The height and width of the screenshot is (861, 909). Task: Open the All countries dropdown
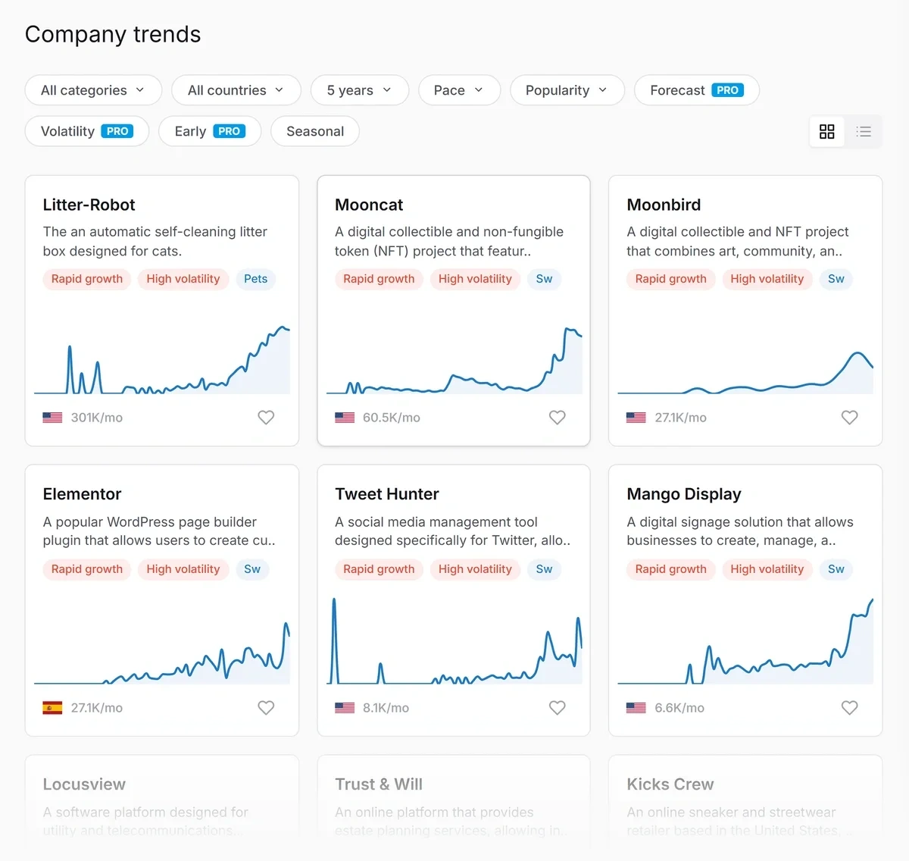click(236, 90)
